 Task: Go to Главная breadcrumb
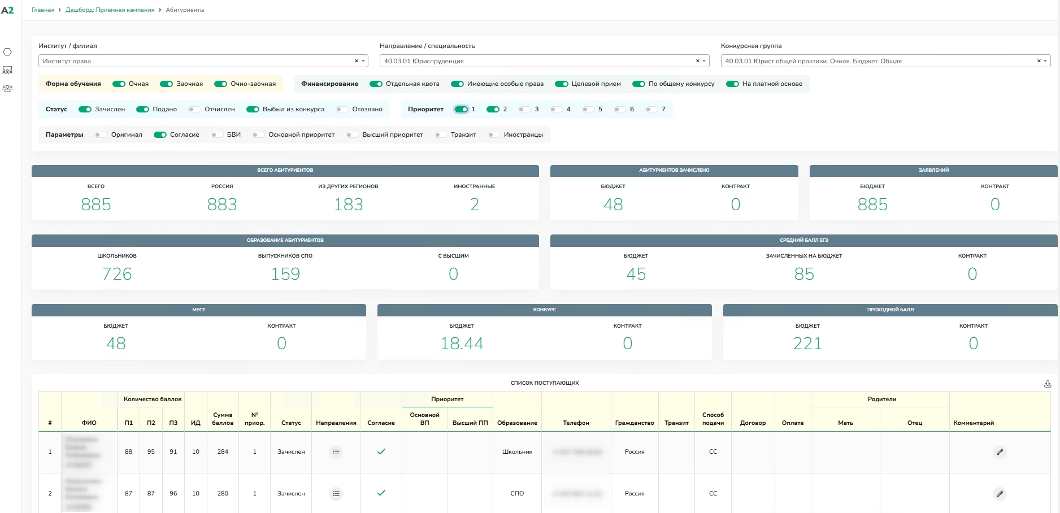[43, 10]
